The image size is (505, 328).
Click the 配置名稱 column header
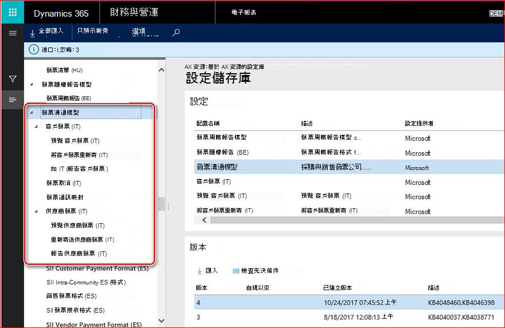(208, 124)
